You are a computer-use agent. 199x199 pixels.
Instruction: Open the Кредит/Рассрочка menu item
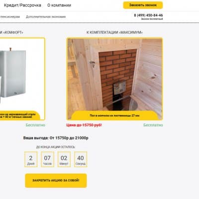click(x=22, y=5)
